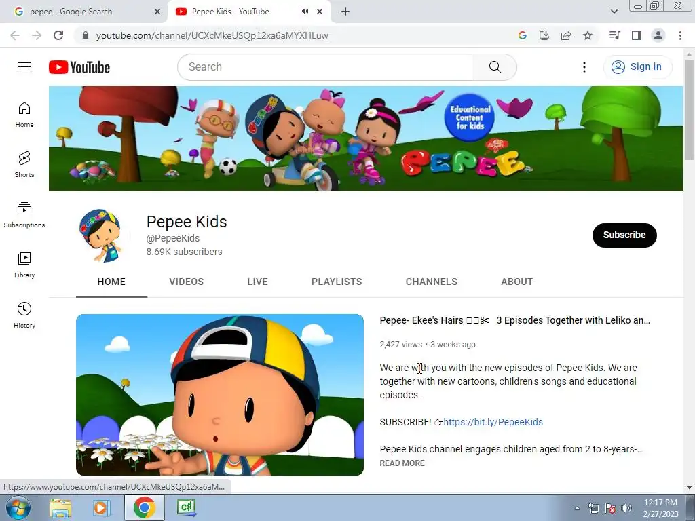Open the tab search dropdown chevron
The image size is (695, 521).
[x=614, y=12]
